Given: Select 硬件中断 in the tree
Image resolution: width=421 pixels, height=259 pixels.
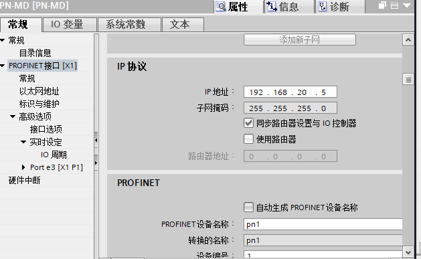Looking at the screenshot, I should [25, 180].
